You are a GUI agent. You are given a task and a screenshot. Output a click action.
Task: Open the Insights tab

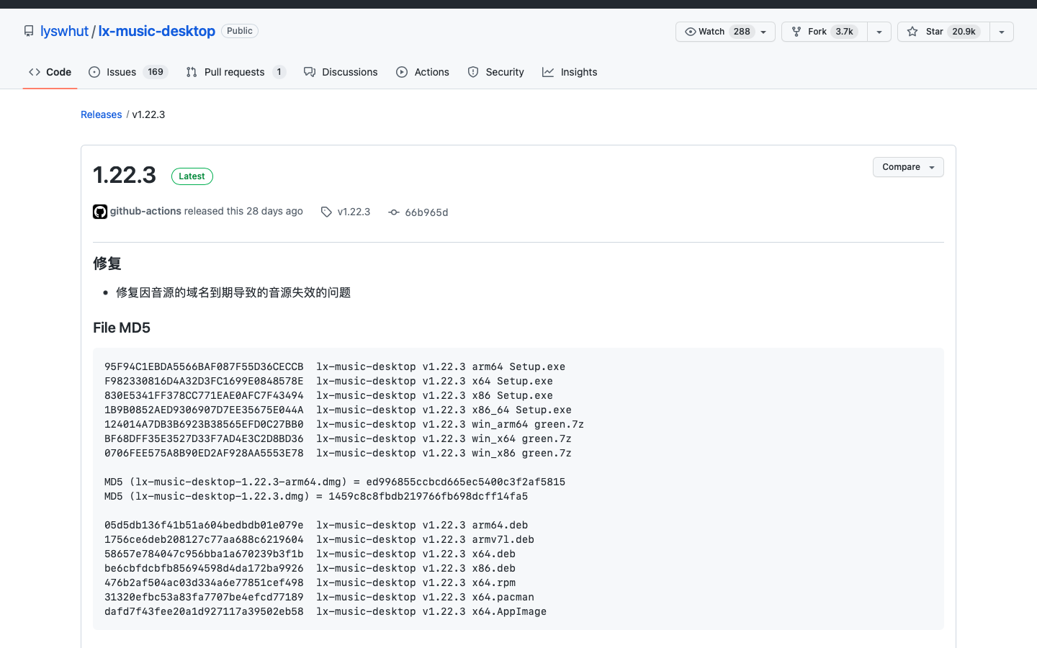coord(570,72)
